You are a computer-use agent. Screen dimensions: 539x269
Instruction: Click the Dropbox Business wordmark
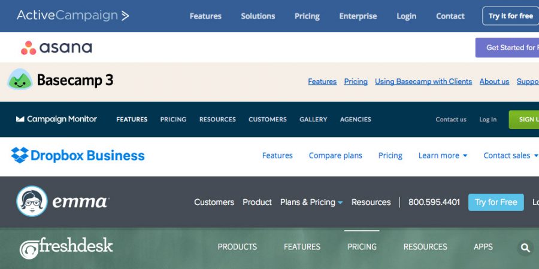click(87, 156)
